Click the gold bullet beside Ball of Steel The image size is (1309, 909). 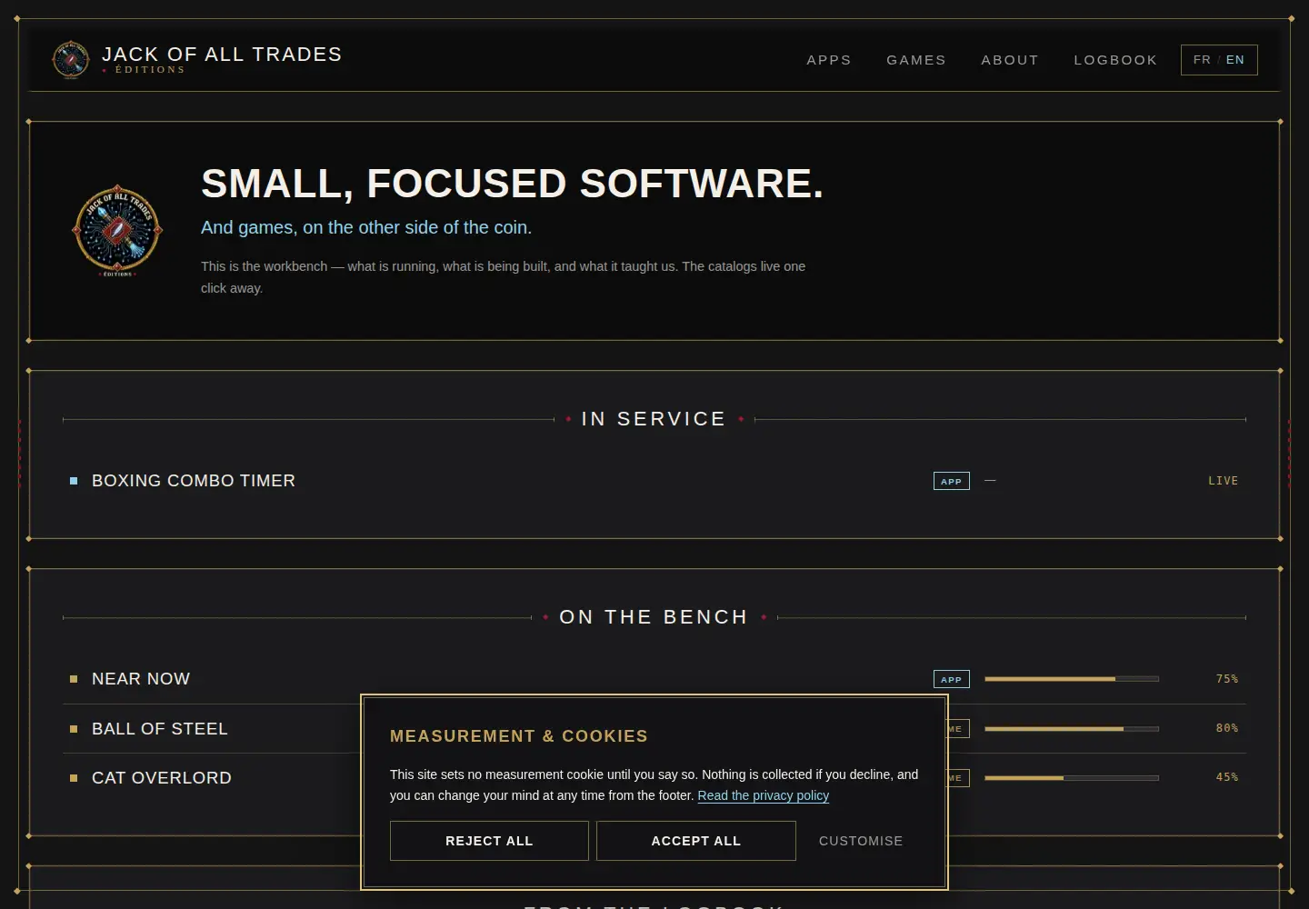click(x=74, y=729)
